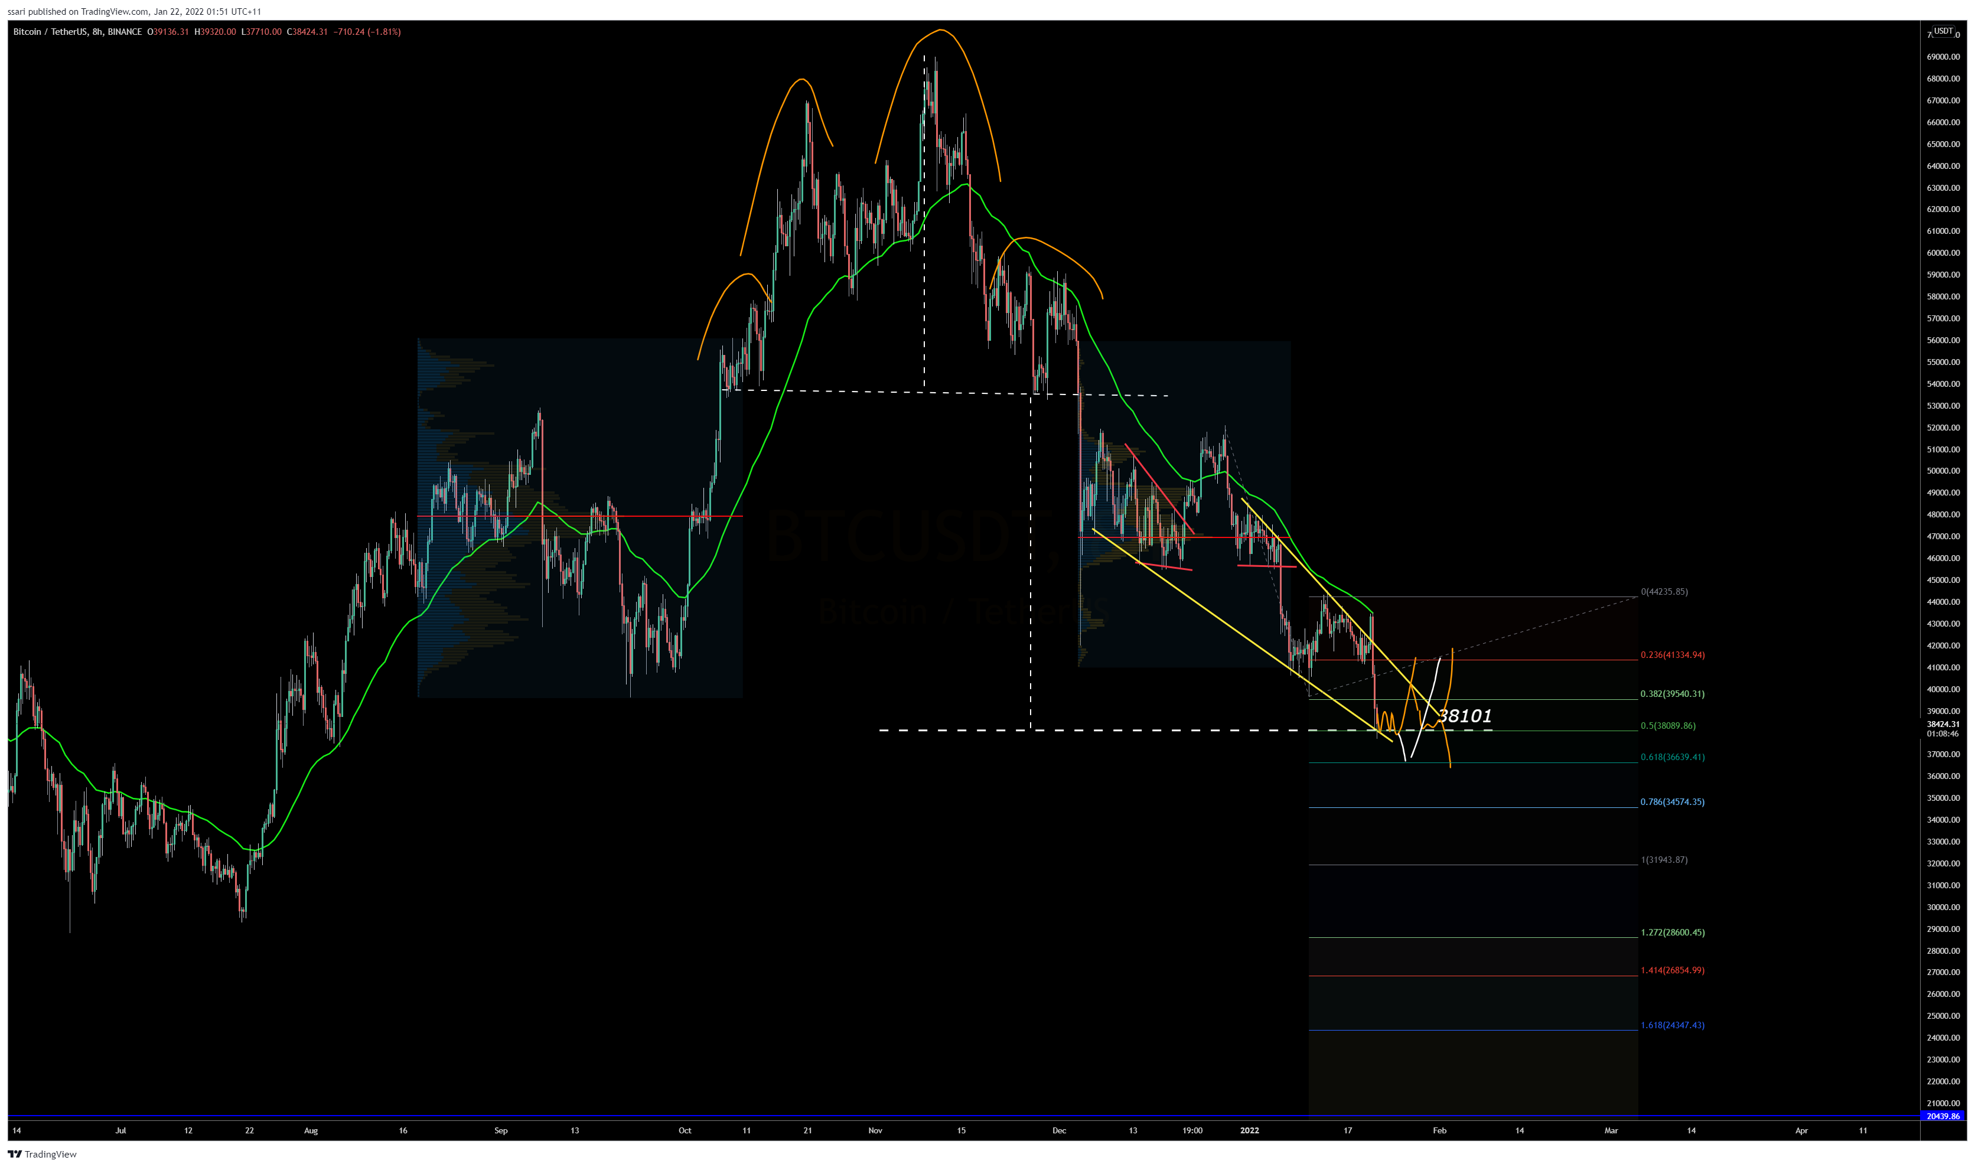Screen dimensions: 1975x1167
Task: Click the 69000.00 price axis label
Action: click(1943, 57)
